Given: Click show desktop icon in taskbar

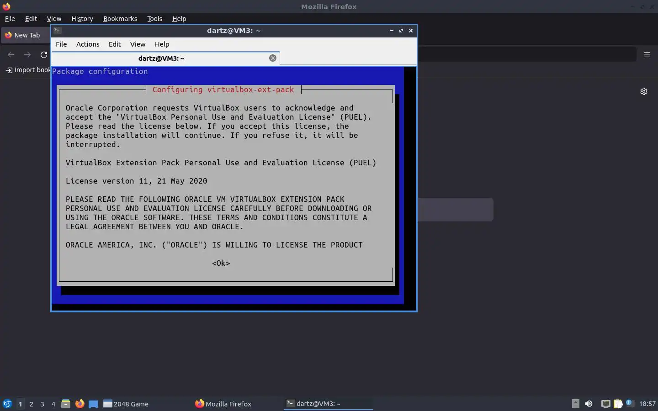Looking at the screenshot, I should tap(93, 404).
